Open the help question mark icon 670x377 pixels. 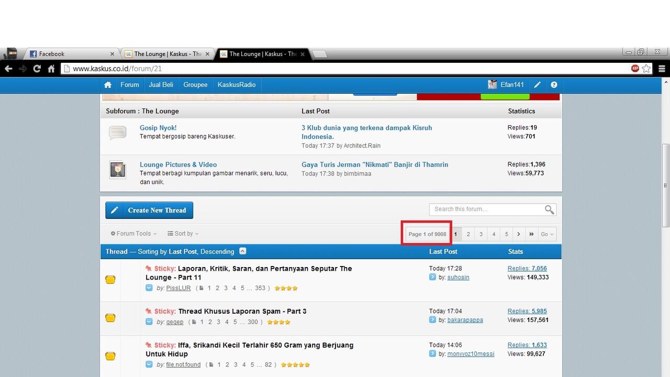point(554,85)
